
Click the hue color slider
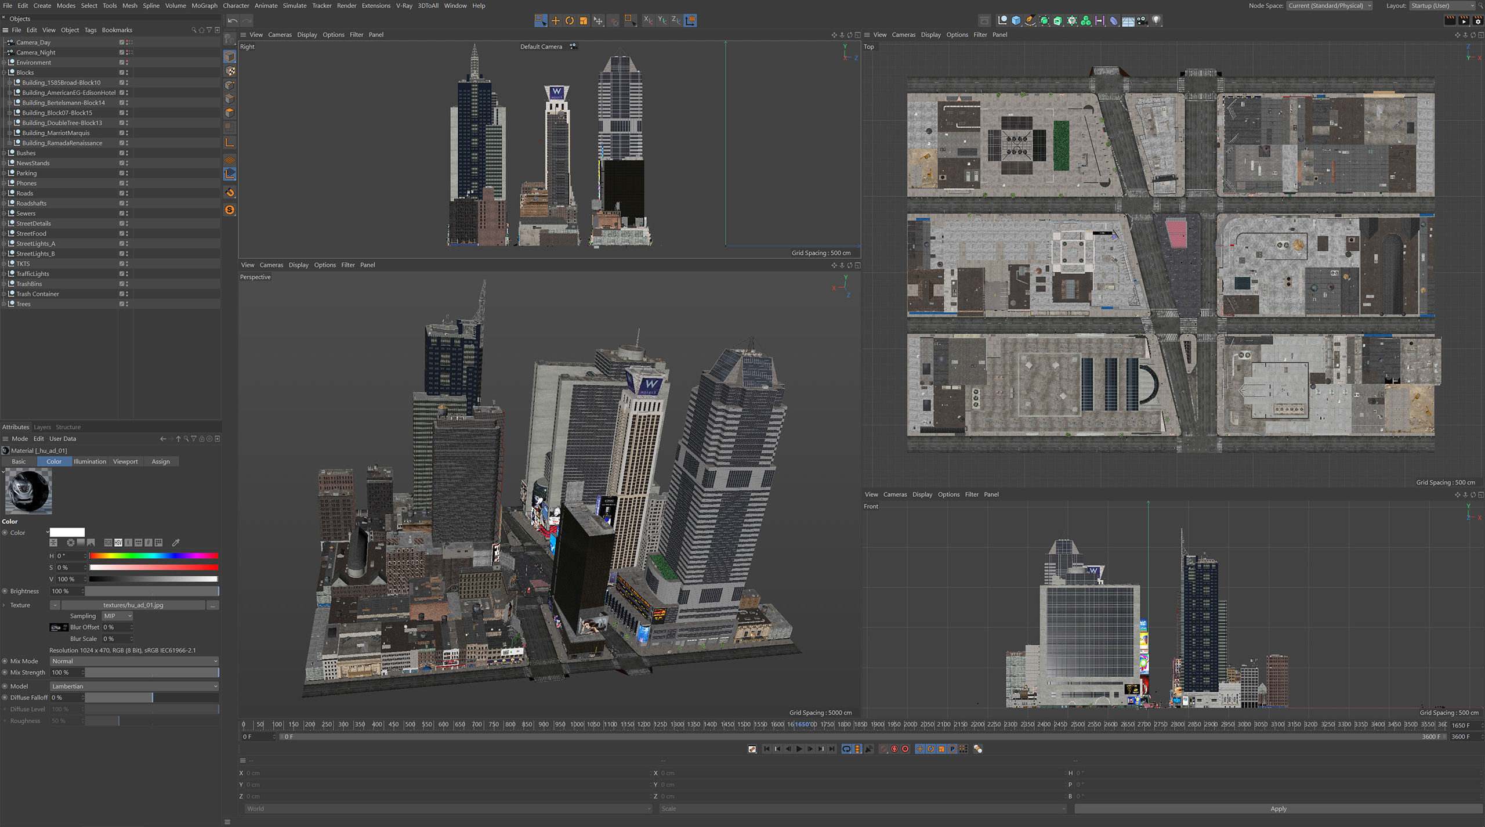click(x=154, y=556)
